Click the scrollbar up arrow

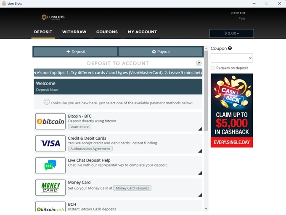click(x=206, y=48)
